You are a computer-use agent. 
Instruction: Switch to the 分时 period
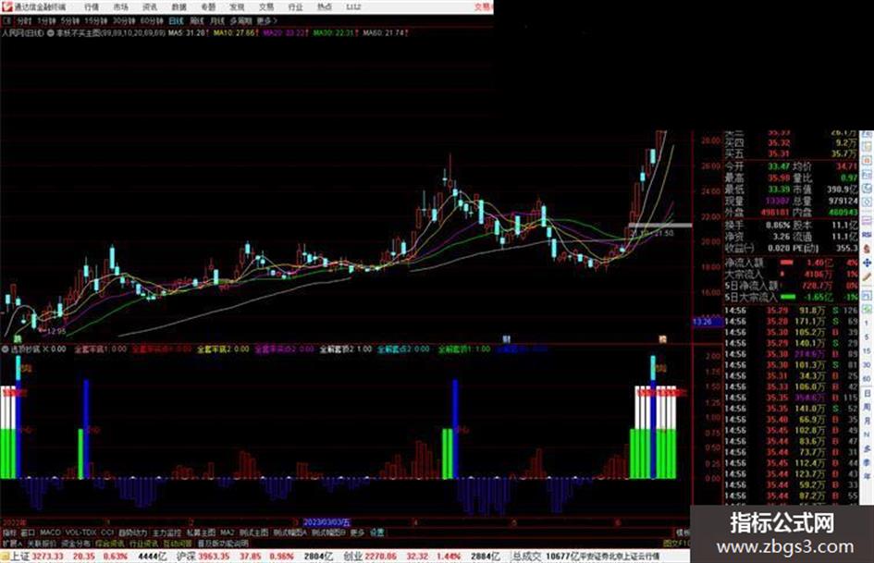(x=23, y=21)
